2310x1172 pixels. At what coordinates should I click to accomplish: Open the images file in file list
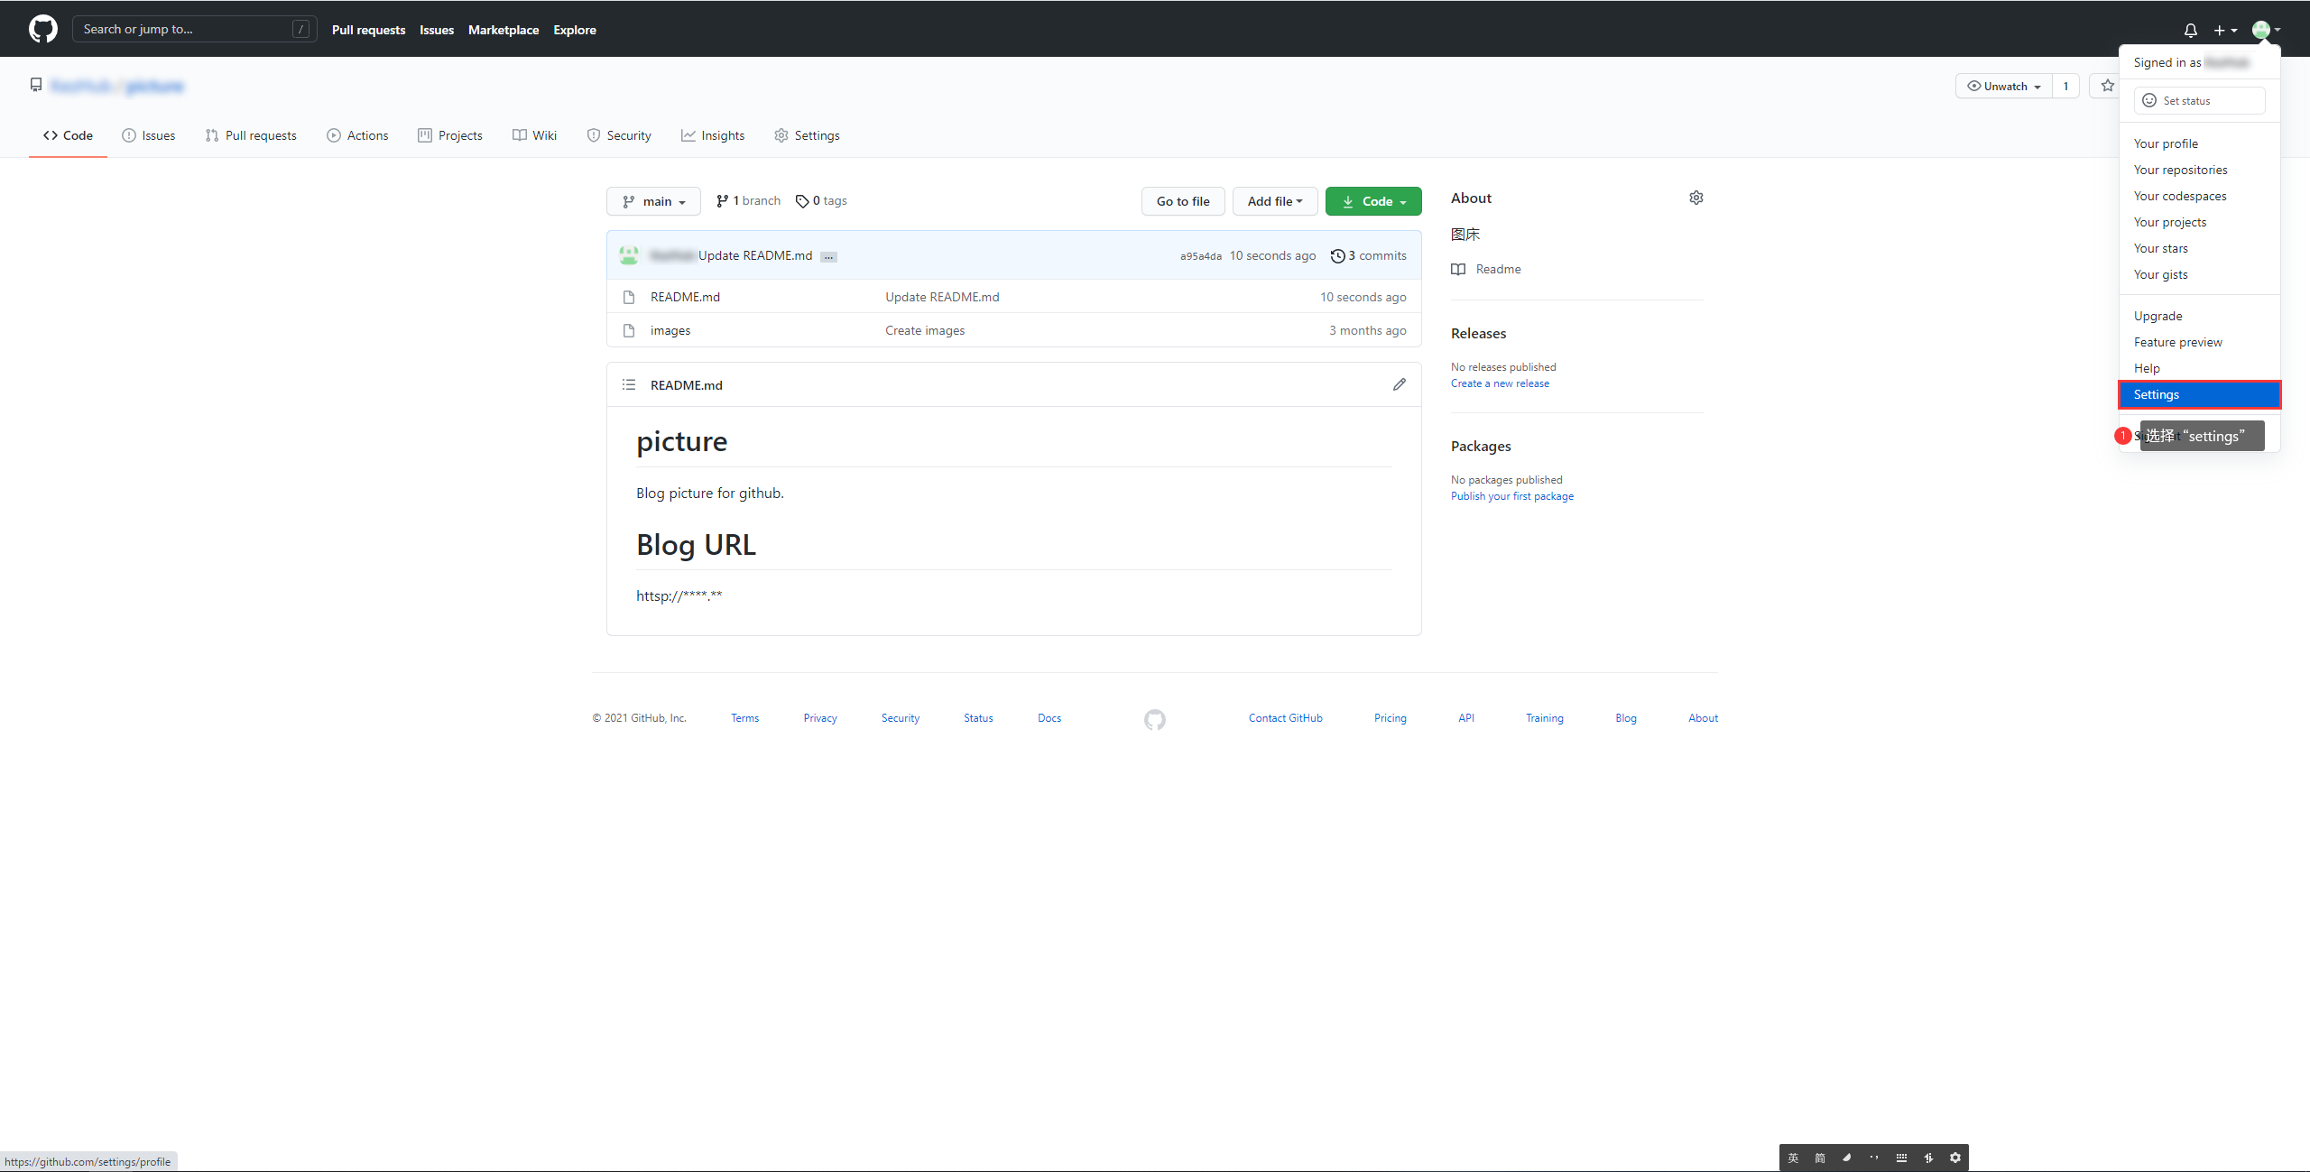coord(670,330)
